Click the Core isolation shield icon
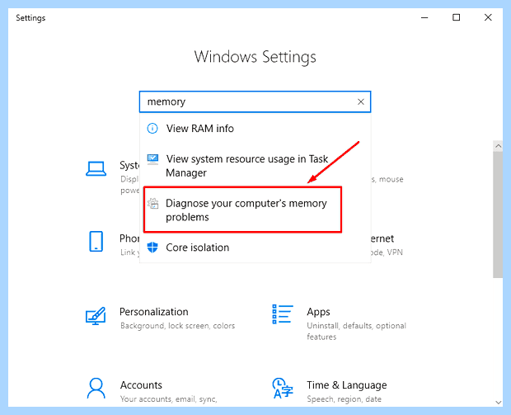Viewport: 511px width, 415px height. pyautogui.click(x=152, y=248)
